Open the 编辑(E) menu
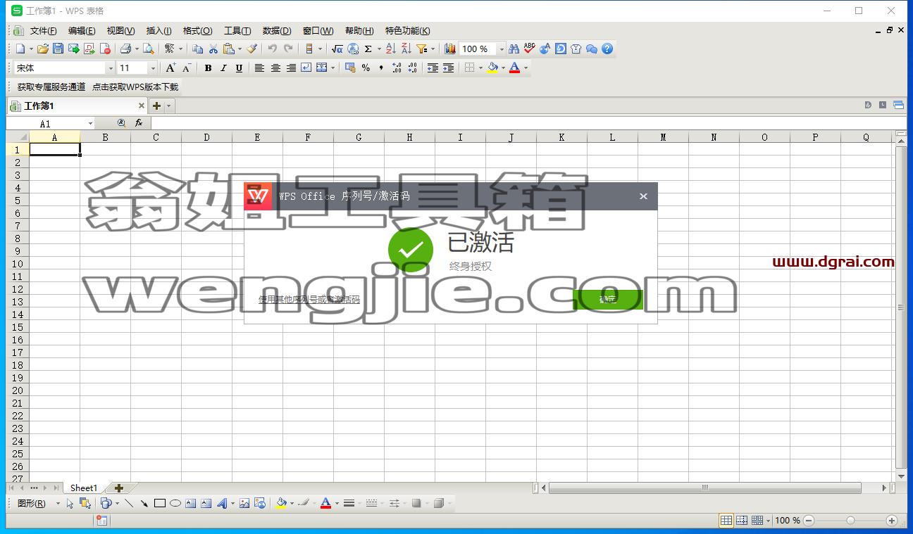This screenshot has width=913, height=534. 82,31
